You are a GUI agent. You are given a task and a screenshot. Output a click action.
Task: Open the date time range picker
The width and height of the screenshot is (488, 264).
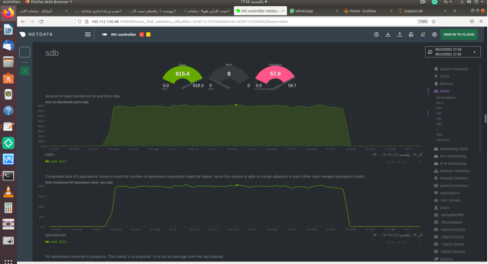point(453,52)
